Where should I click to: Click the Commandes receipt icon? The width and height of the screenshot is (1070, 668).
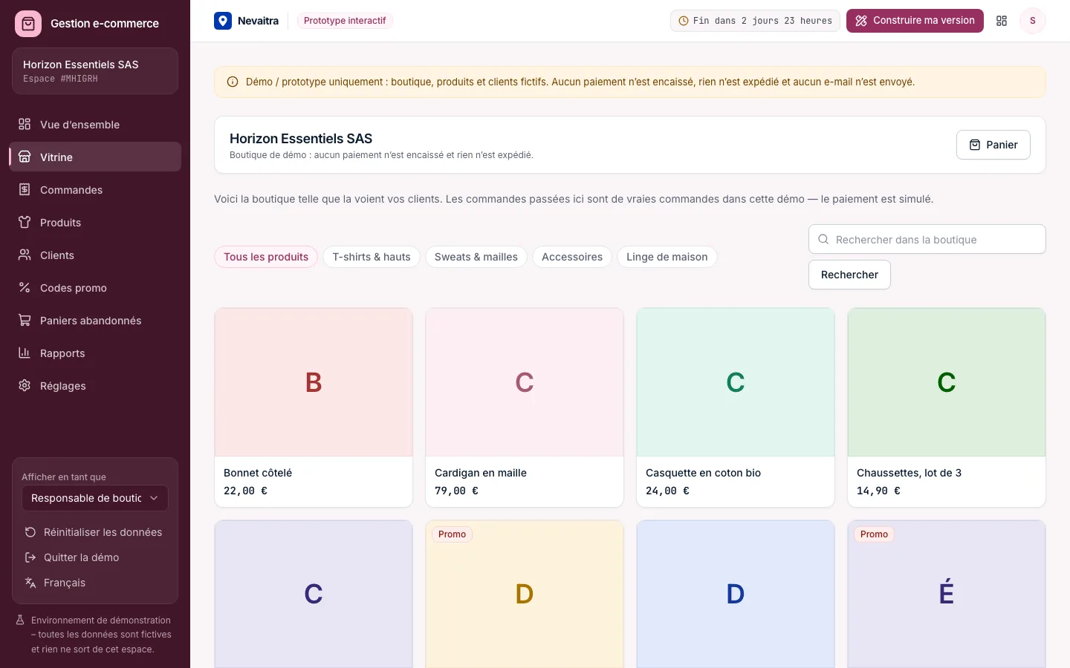point(25,189)
